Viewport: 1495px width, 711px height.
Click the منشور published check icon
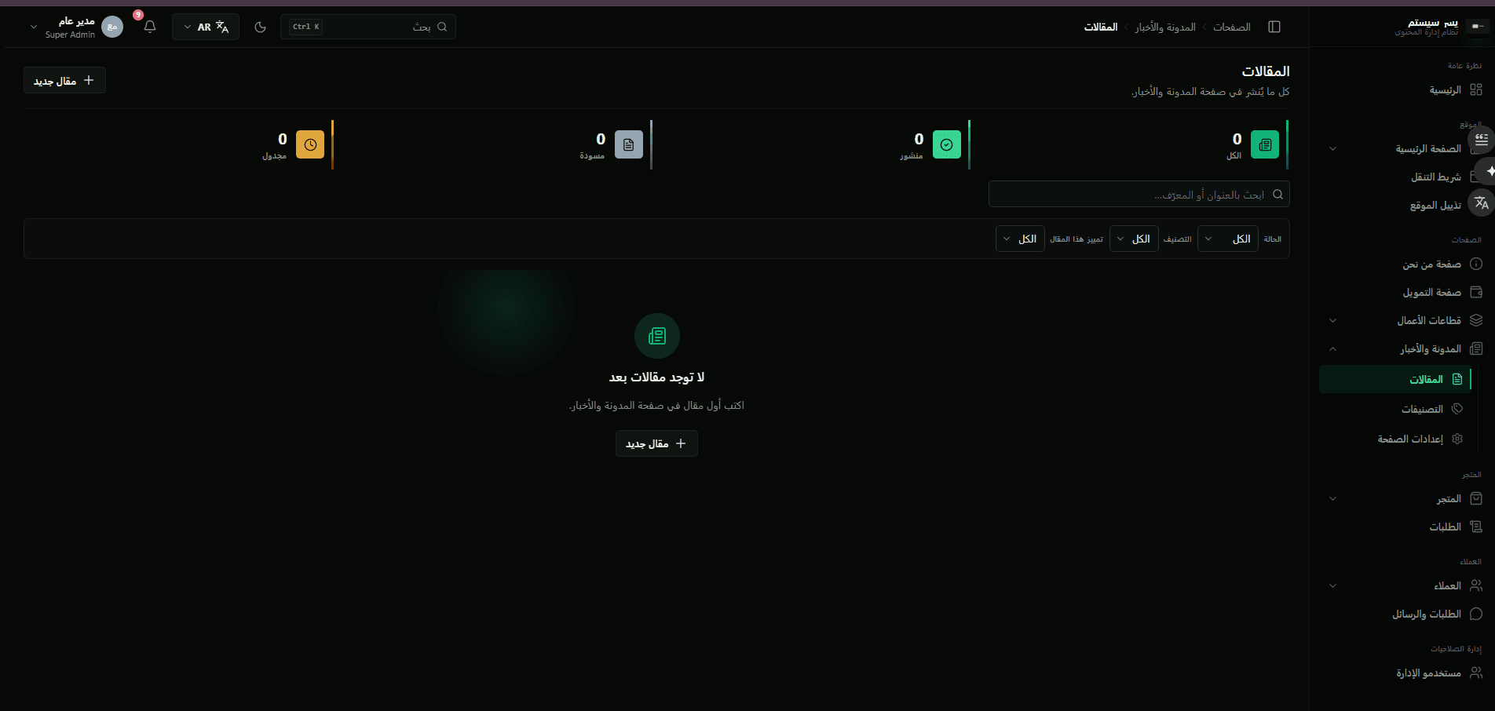947,144
